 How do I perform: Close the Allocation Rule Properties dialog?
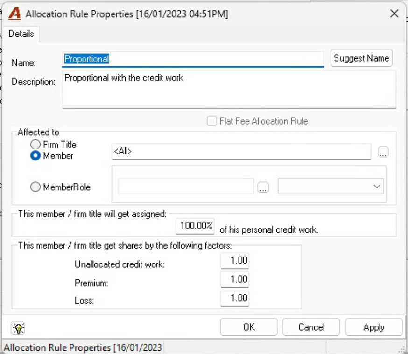(394, 14)
